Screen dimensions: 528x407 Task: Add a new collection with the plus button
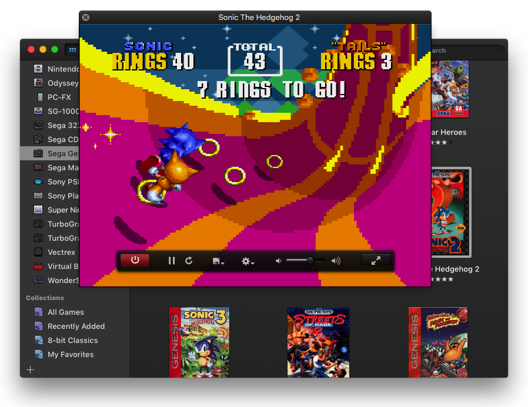(x=30, y=369)
